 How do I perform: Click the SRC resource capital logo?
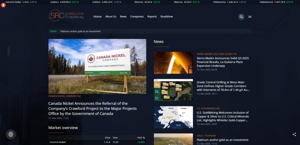pyautogui.click(x=66, y=15)
